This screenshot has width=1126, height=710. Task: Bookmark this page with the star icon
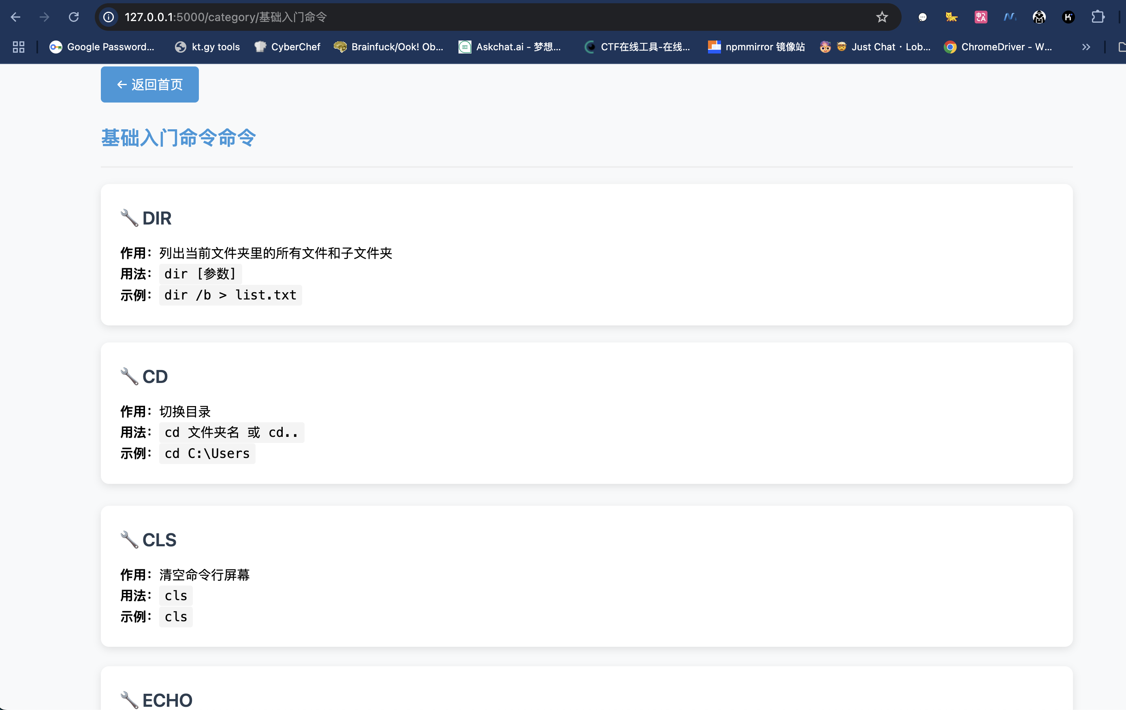881,17
